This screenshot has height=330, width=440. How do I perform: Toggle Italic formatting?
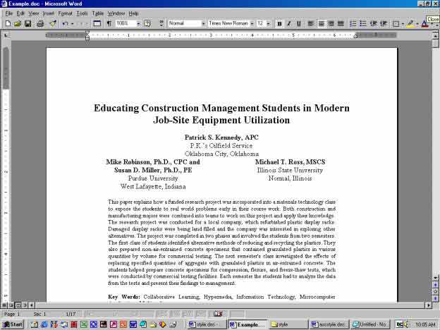(289, 24)
